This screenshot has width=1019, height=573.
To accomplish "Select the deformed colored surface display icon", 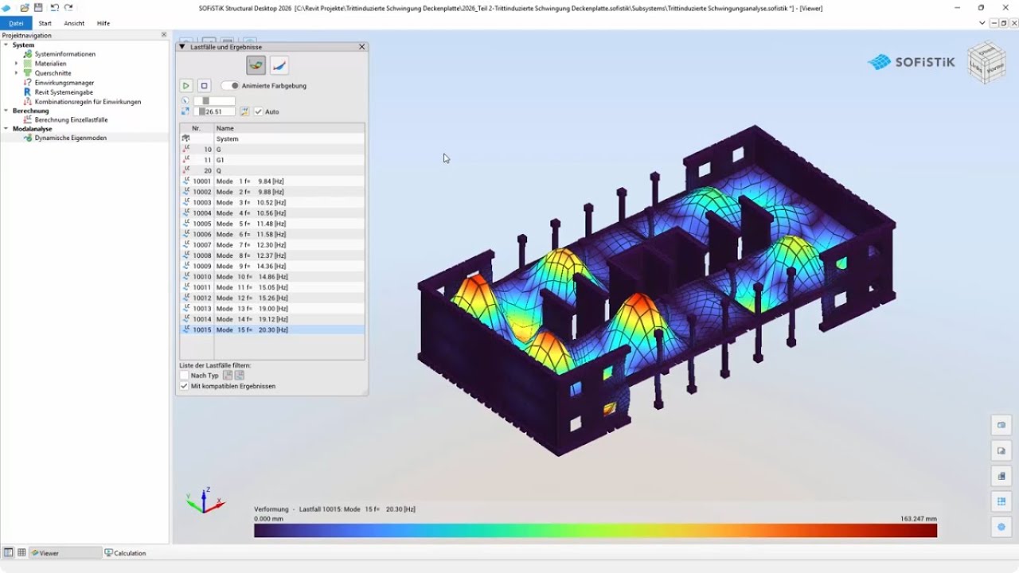I will click(x=256, y=65).
